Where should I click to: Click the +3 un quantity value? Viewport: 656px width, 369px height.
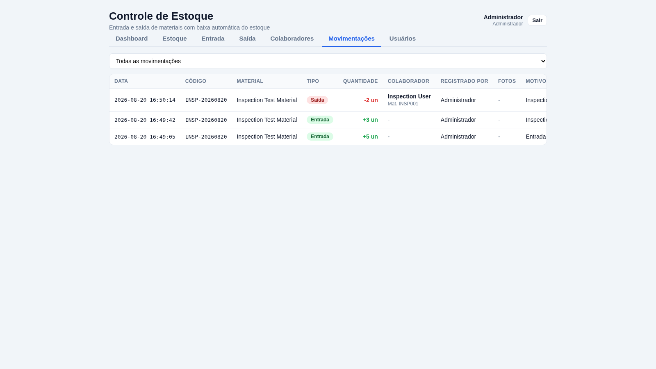coord(370,120)
